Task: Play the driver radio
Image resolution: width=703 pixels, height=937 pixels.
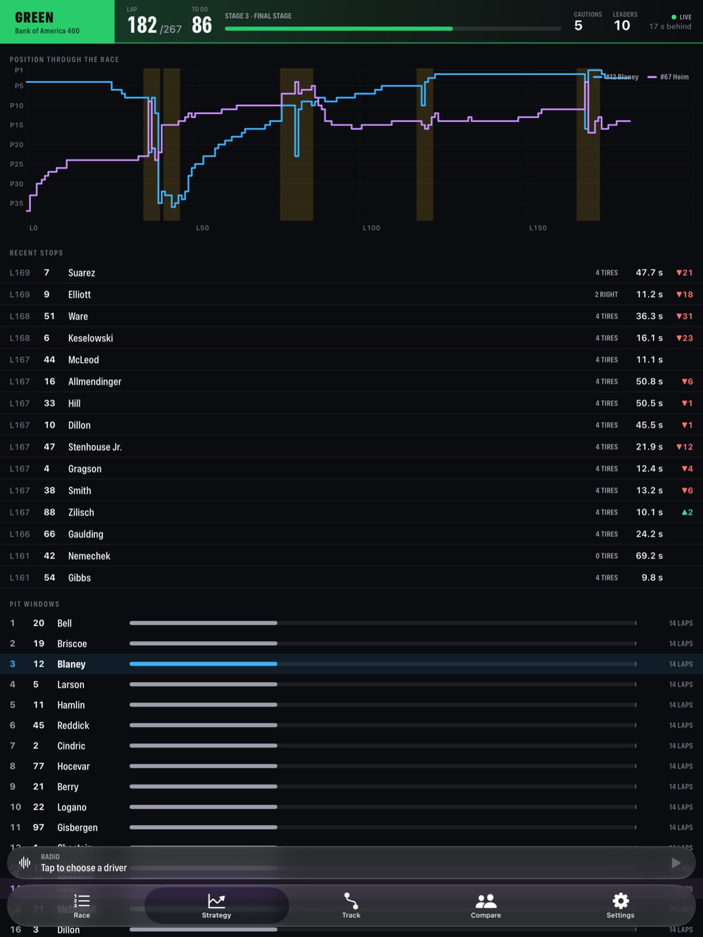Action: tap(676, 862)
